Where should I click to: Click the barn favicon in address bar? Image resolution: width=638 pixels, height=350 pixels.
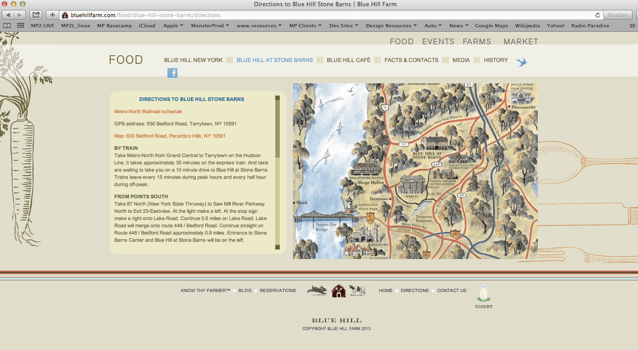tap(65, 15)
